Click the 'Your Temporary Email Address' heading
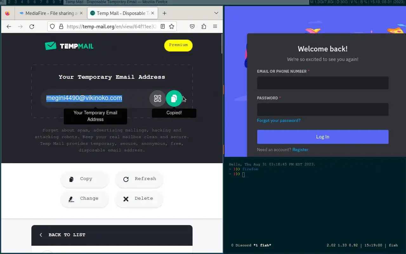This screenshot has height=254, width=406. click(112, 77)
